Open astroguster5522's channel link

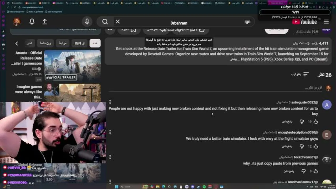[x=304, y=102]
